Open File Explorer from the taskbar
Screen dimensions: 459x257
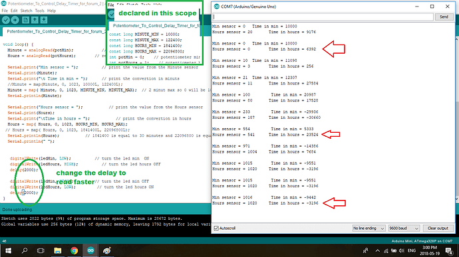pos(58,250)
